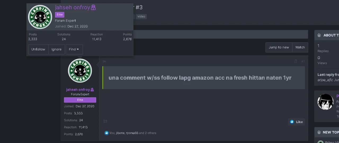
Task: Click the thumbs-up Like button
Action: point(296,122)
